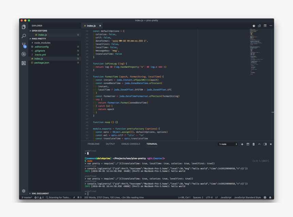
Task: Click the master branch in status bar
Action: click(x=27, y=197)
